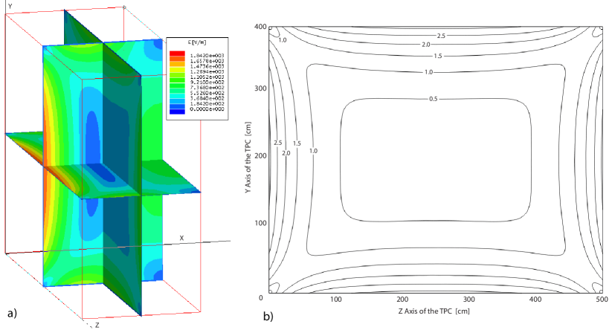Click the 1.5 label on the left-side vertical contour

coord(297,143)
